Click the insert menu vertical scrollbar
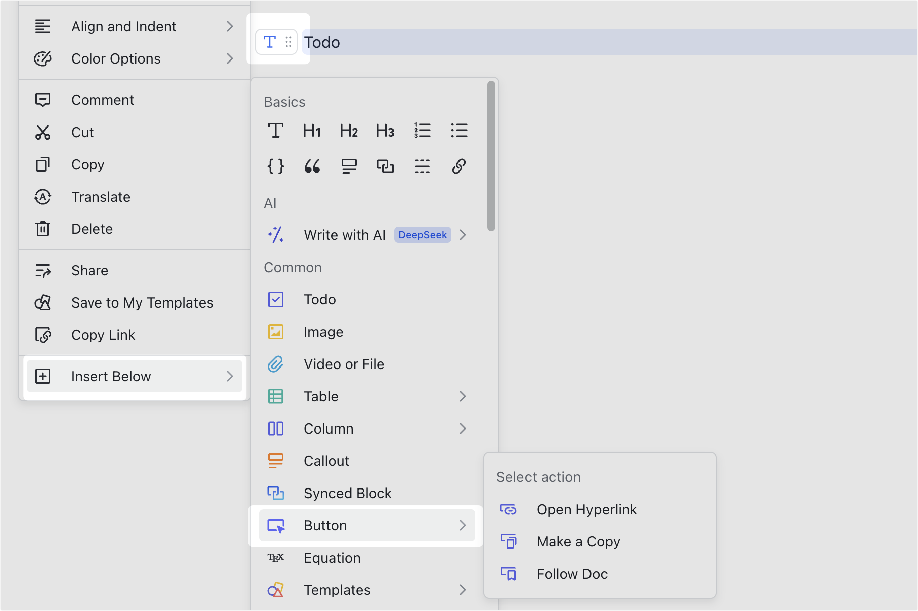918x611 pixels. tap(491, 156)
